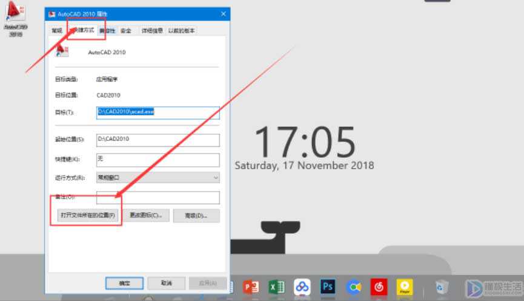524x301 pixels.
Task: Open NetEase Cloud Music red taskbar icon
Action: [379, 287]
